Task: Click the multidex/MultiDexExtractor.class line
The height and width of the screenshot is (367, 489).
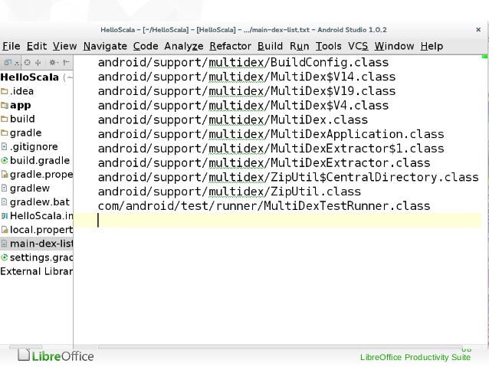Action: tap(264, 162)
